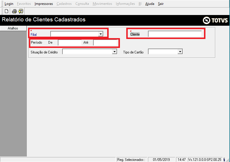The width and height of the screenshot is (230, 162).
Task: Open the Ajuda menu
Action: coord(150,4)
